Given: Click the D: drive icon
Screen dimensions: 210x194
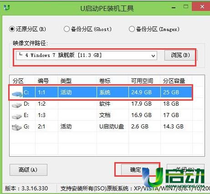Looking at the screenshot, I should pos(17,105).
